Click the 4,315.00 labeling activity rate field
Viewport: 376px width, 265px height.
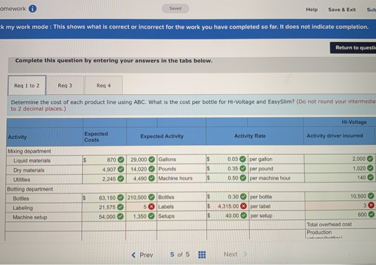pyautogui.click(x=228, y=206)
